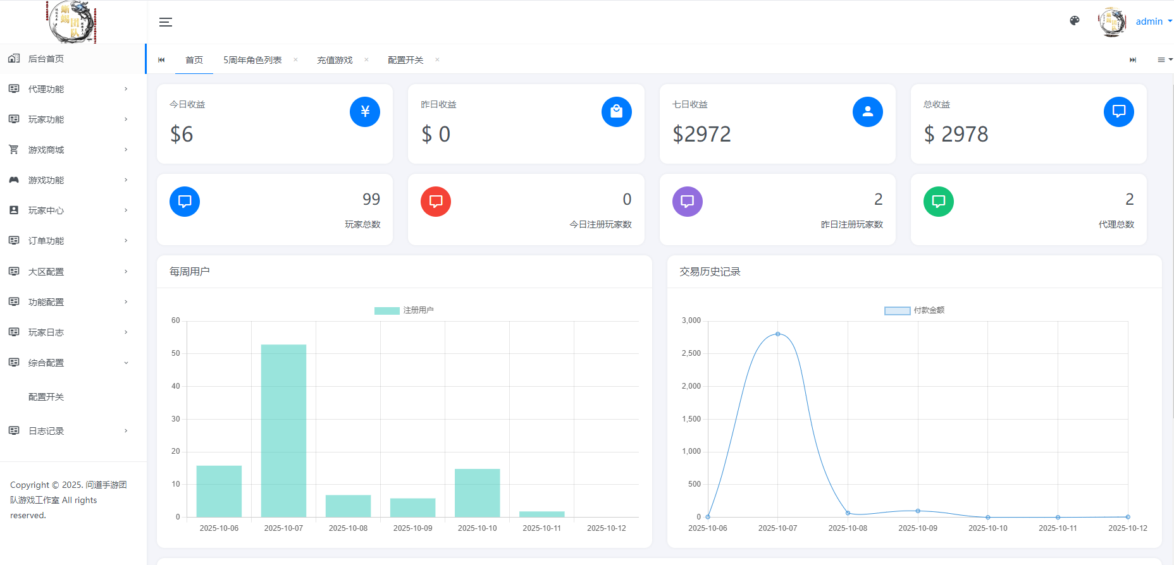Click the user icon on 七日收益 card
Image resolution: width=1174 pixels, height=565 pixels.
coord(867,112)
